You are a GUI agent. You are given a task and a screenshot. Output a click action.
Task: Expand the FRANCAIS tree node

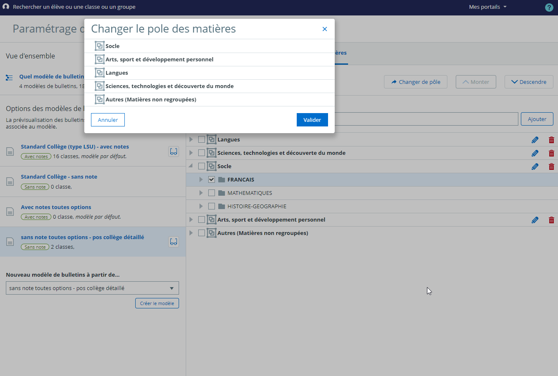pyautogui.click(x=201, y=180)
